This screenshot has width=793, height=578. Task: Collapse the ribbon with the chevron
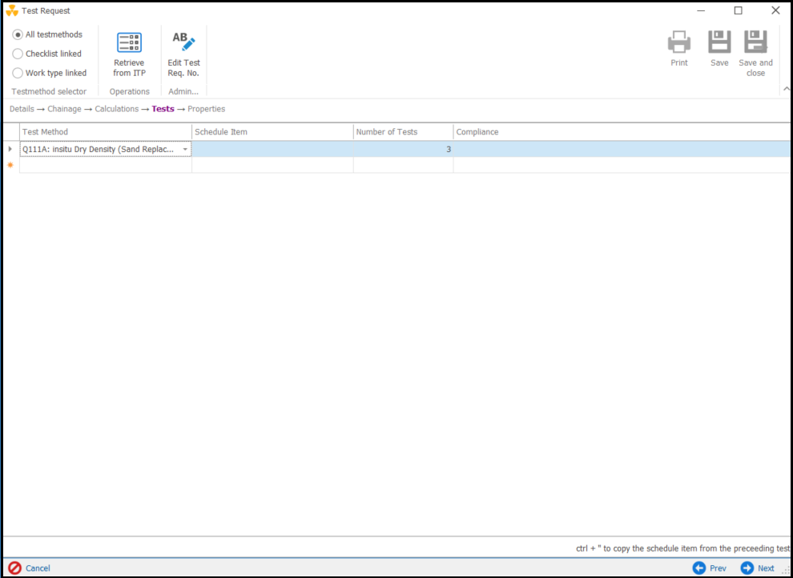pyautogui.click(x=785, y=89)
